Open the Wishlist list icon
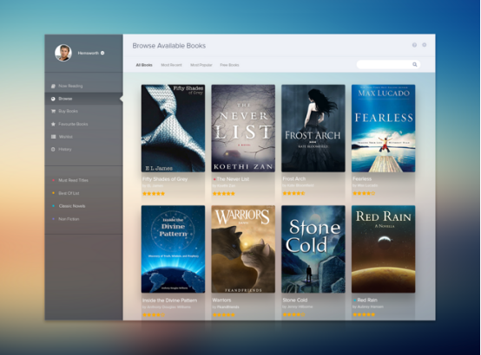 [x=53, y=137]
